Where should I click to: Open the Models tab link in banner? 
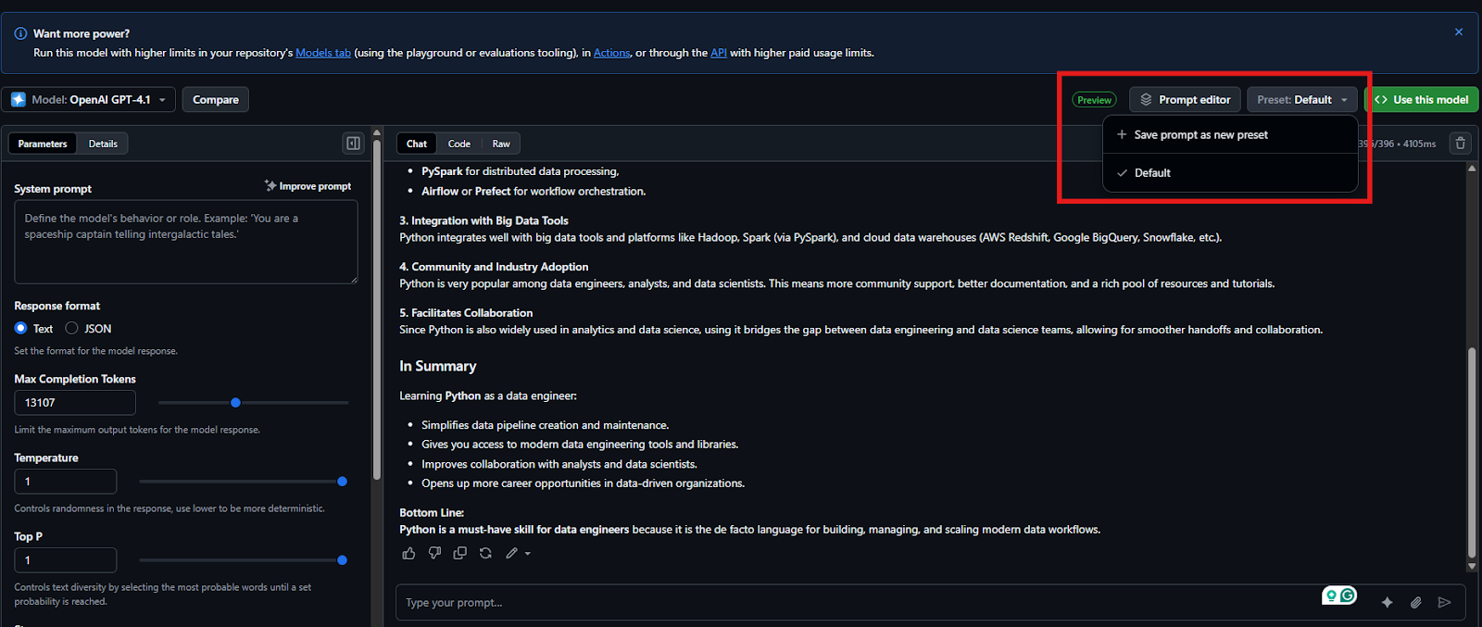click(322, 53)
